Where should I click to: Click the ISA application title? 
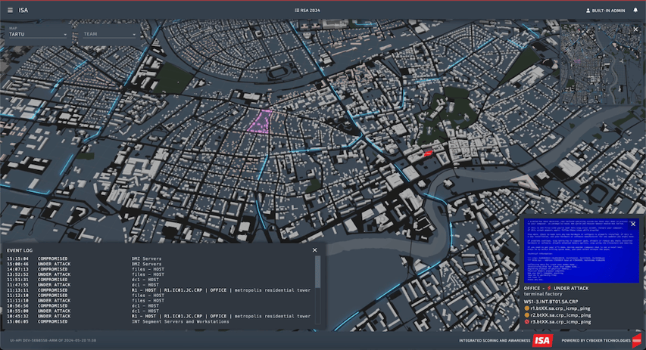click(23, 11)
